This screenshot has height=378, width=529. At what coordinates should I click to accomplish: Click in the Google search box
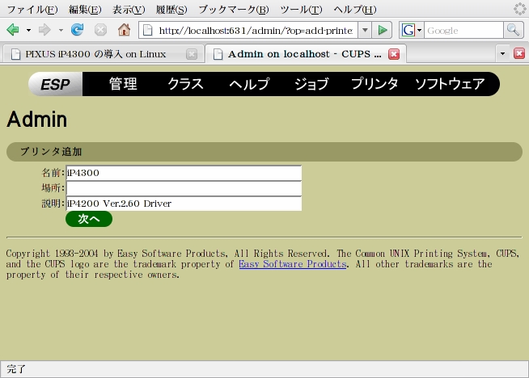coord(463,31)
